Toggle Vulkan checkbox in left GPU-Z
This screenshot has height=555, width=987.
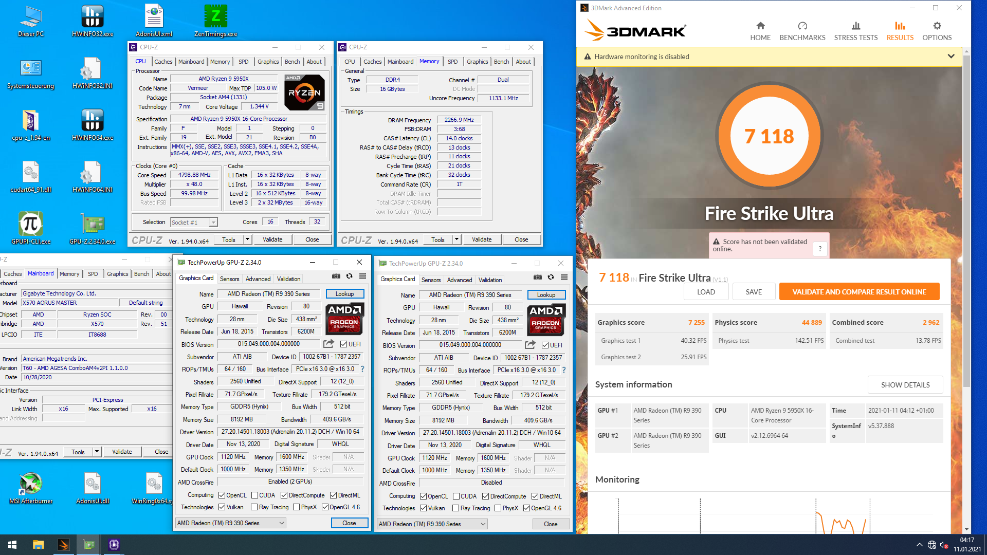click(x=222, y=507)
